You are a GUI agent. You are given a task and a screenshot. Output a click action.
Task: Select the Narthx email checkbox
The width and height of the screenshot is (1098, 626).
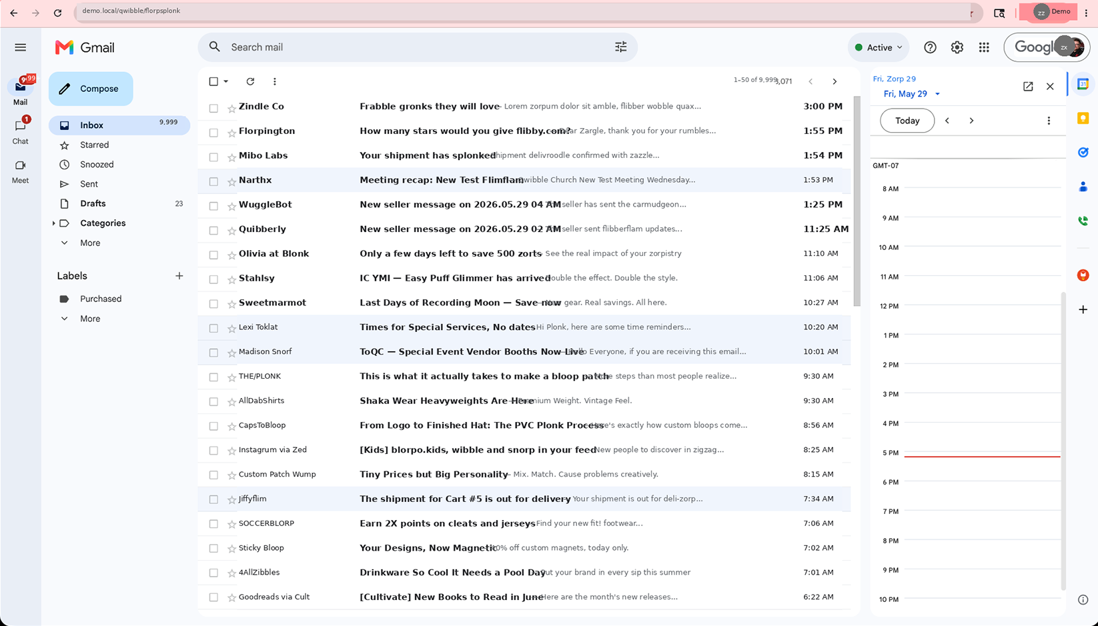click(x=213, y=181)
